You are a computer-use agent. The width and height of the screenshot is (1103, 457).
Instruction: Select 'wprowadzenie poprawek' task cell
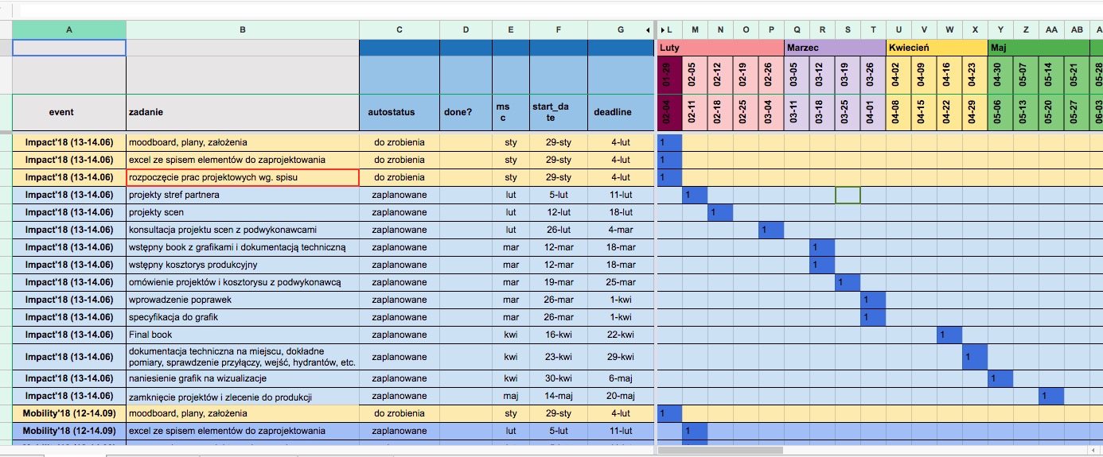243,300
